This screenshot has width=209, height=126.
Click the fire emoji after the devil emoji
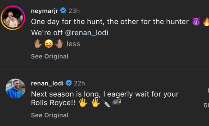tap(206, 22)
